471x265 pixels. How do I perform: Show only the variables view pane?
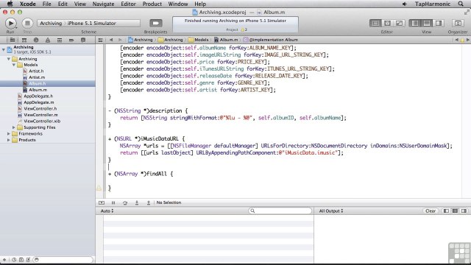coord(447,211)
